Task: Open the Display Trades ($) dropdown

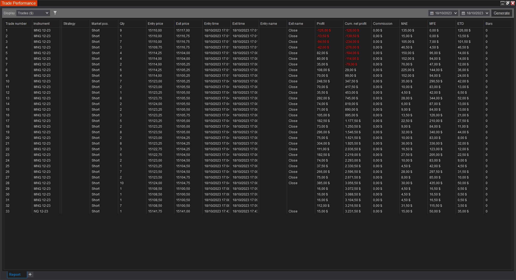Action: coord(33,13)
